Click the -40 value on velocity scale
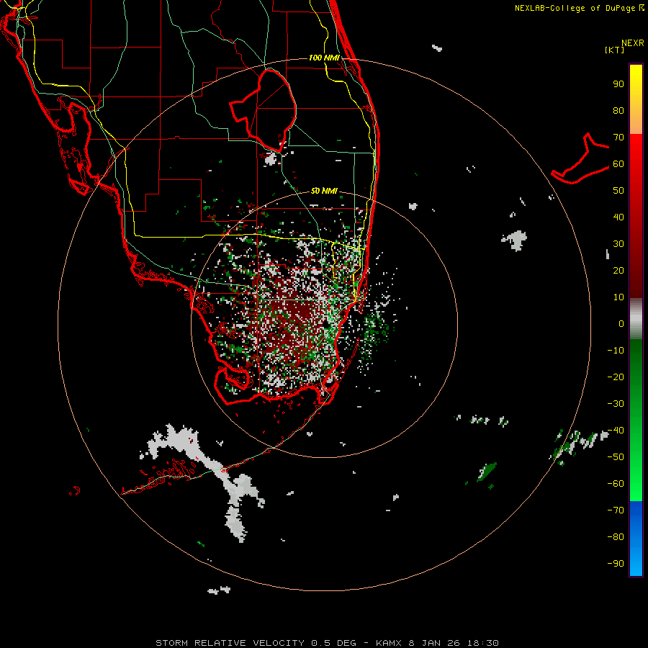This screenshot has height=648, width=648. pos(616,431)
